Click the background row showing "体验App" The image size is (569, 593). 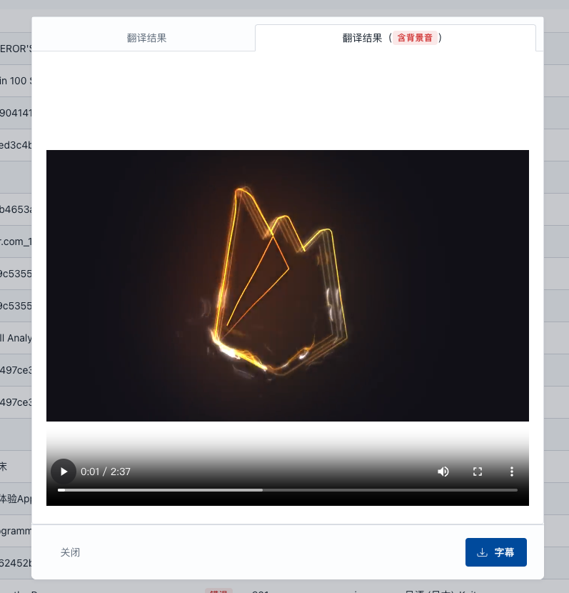pyautogui.click(x=15, y=499)
